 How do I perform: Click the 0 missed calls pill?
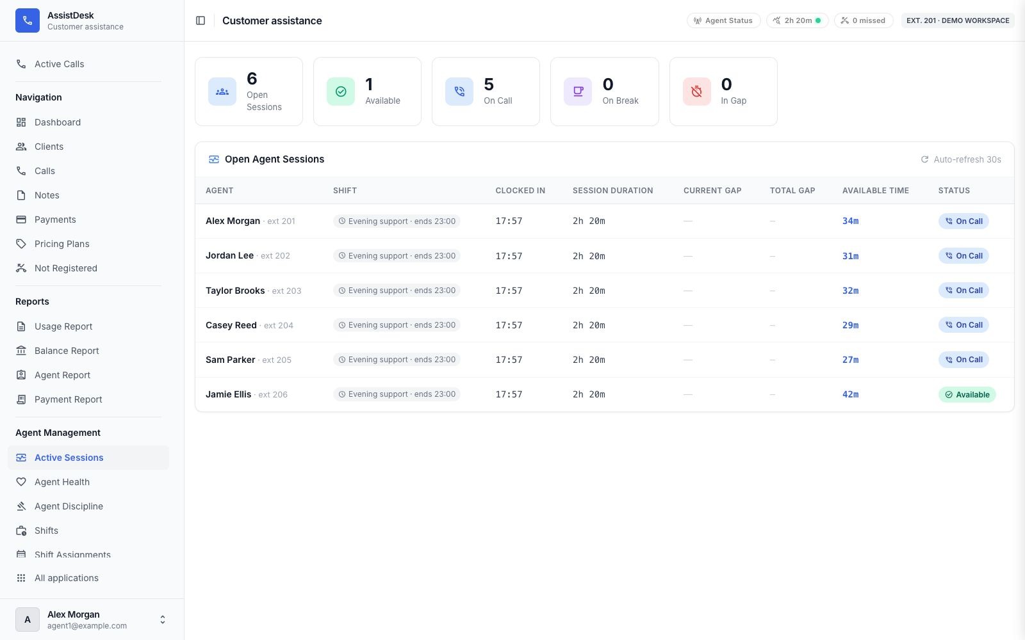click(x=863, y=20)
